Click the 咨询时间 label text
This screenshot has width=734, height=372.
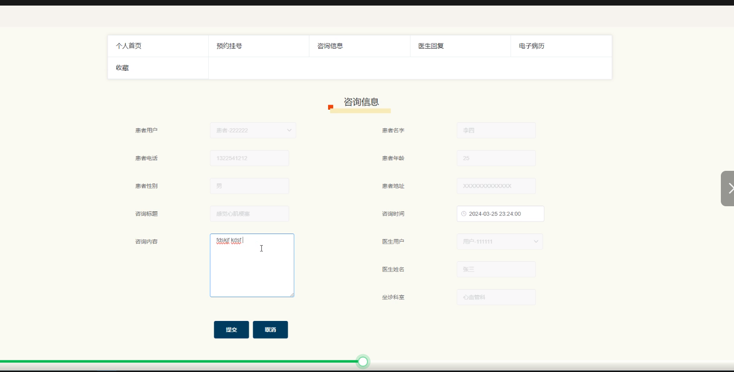393,214
